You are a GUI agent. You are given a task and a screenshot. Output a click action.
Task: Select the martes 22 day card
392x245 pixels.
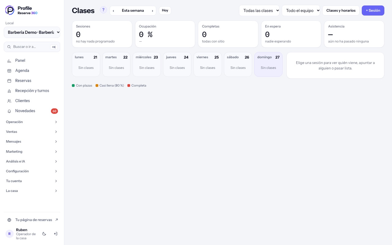pyautogui.click(x=116, y=64)
